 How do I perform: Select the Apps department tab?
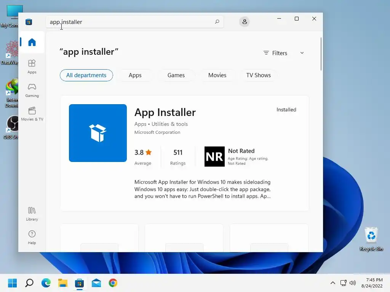coord(135,75)
